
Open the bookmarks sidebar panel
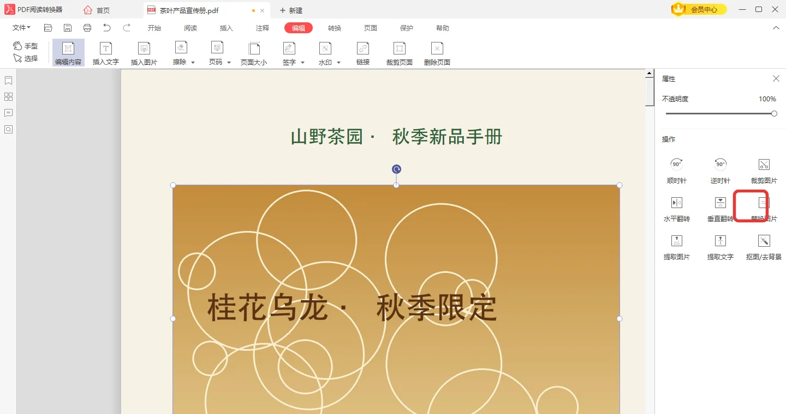[9, 81]
